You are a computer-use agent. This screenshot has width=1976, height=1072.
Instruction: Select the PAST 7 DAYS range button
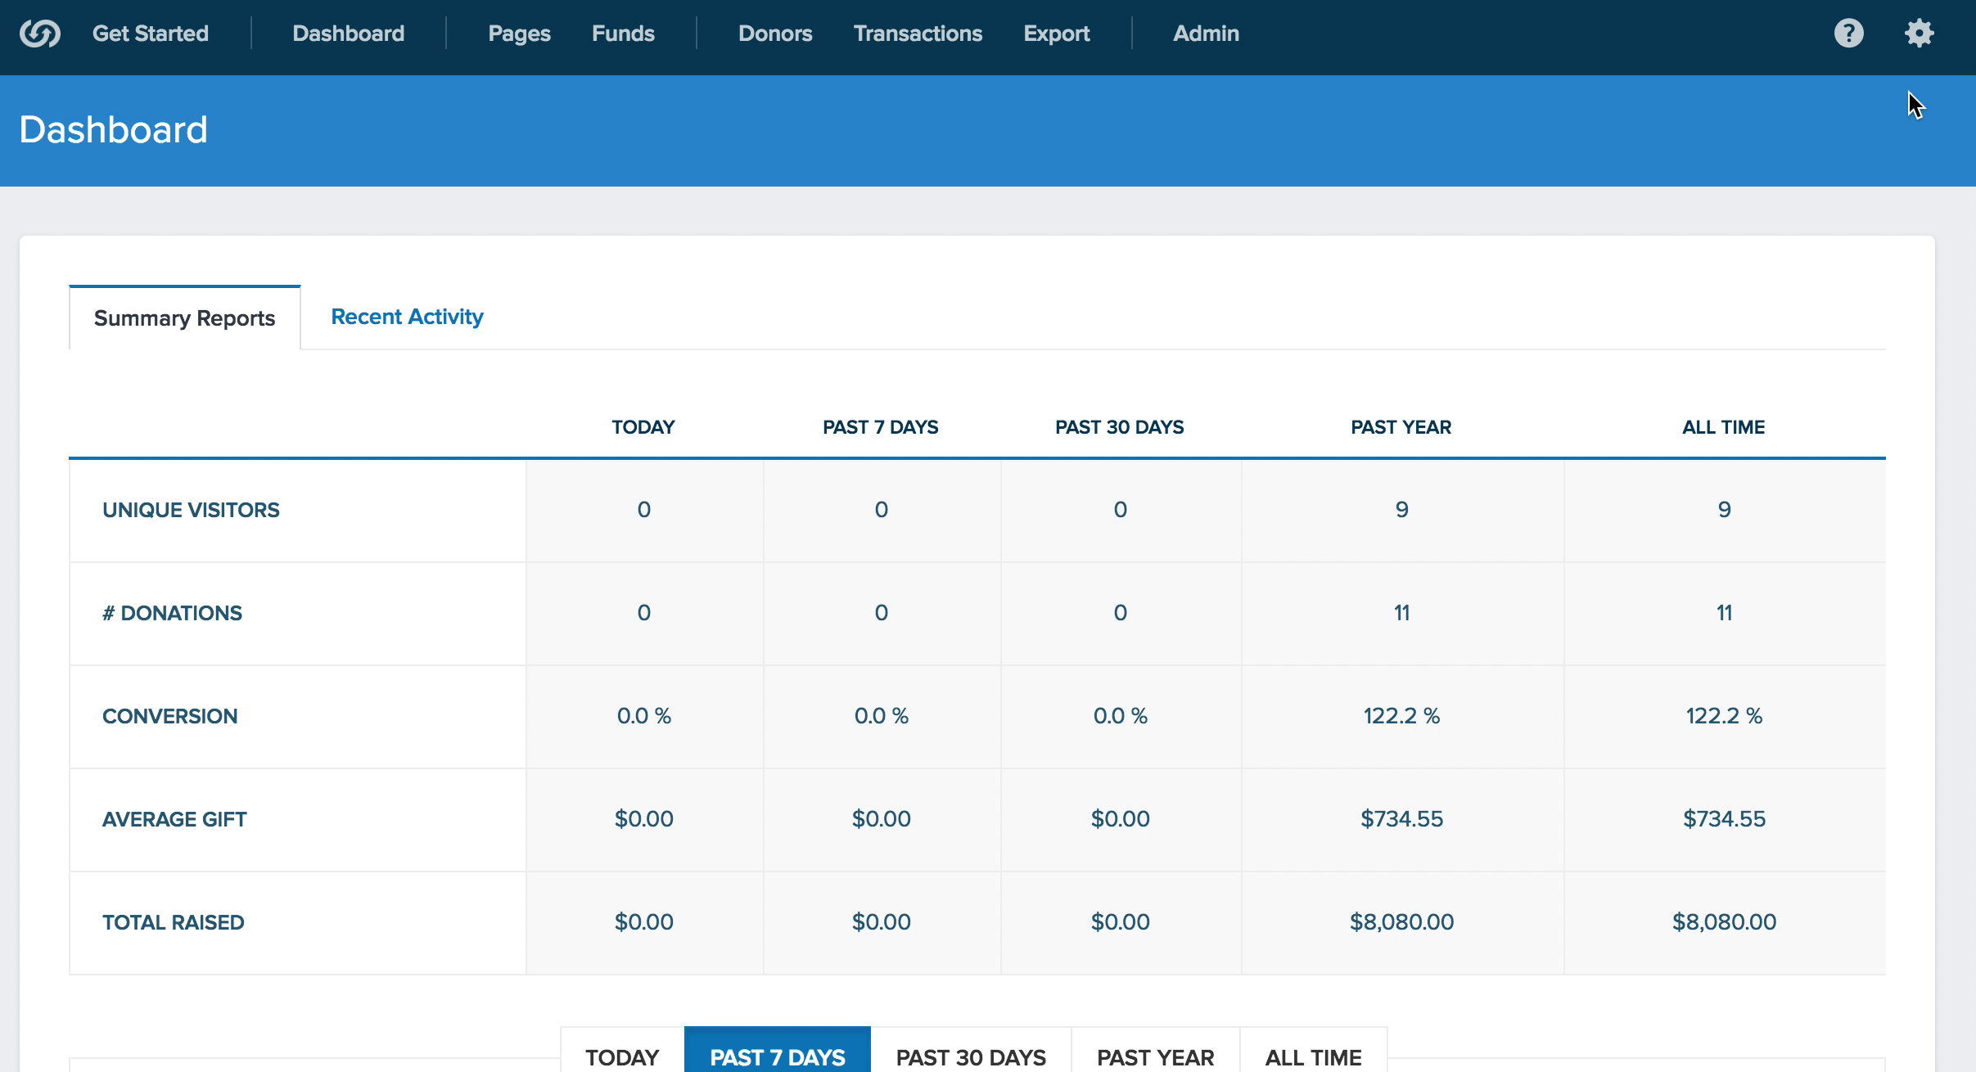click(777, 1056)
